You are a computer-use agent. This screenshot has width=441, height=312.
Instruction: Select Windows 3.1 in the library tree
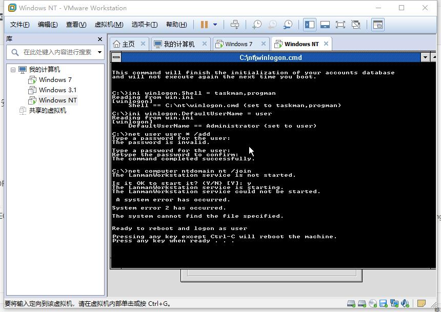[x=57, y=90]
